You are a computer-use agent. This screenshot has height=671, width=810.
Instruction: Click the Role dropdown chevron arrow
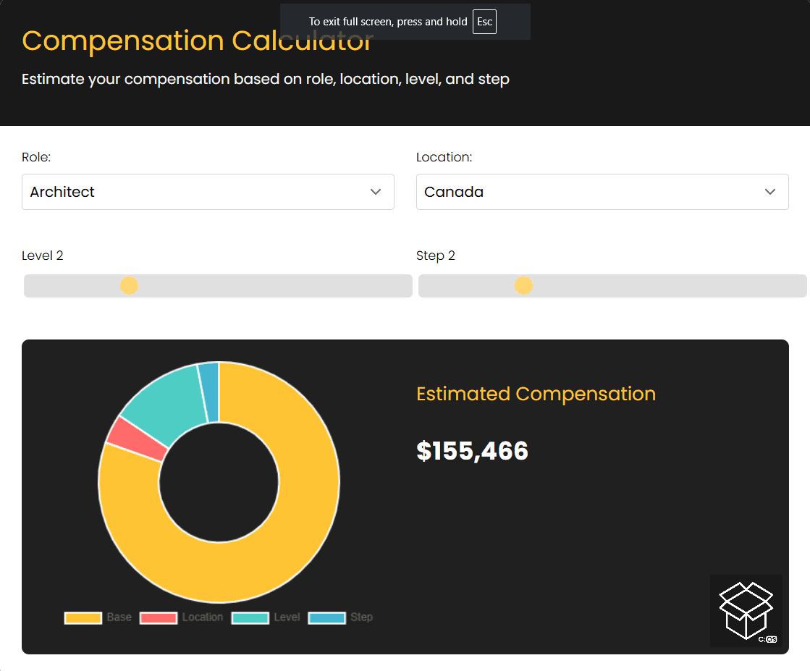(x=376, y=192)
